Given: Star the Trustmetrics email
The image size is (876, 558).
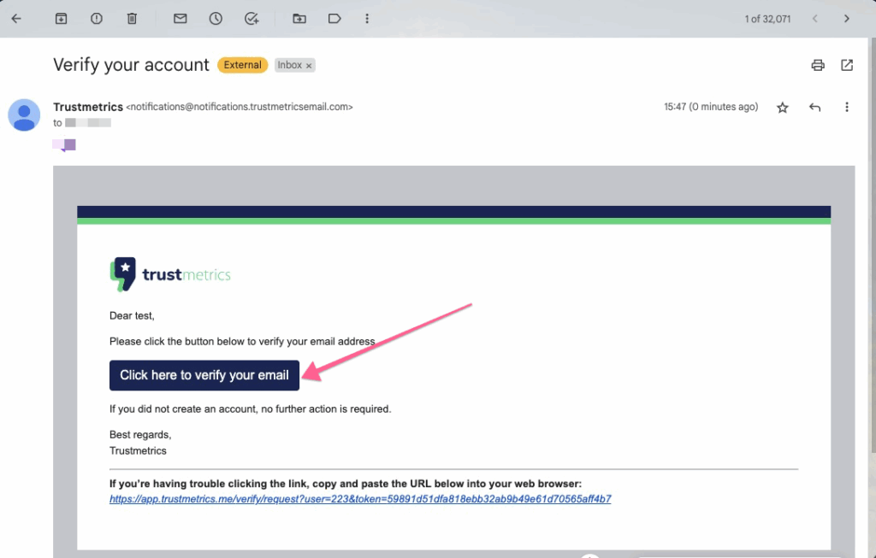Looking at the screenshot, I should tap(782, 108).
